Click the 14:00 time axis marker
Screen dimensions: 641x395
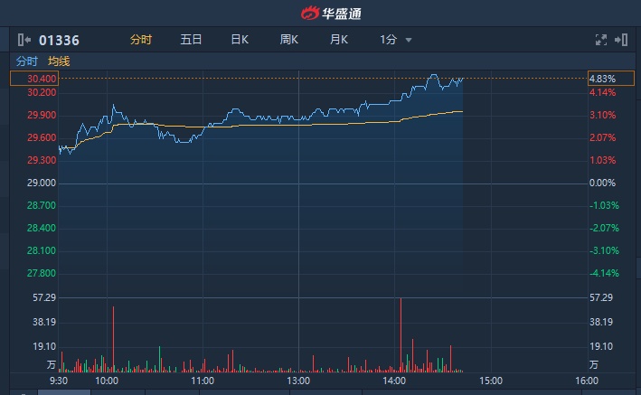[393, 381]
